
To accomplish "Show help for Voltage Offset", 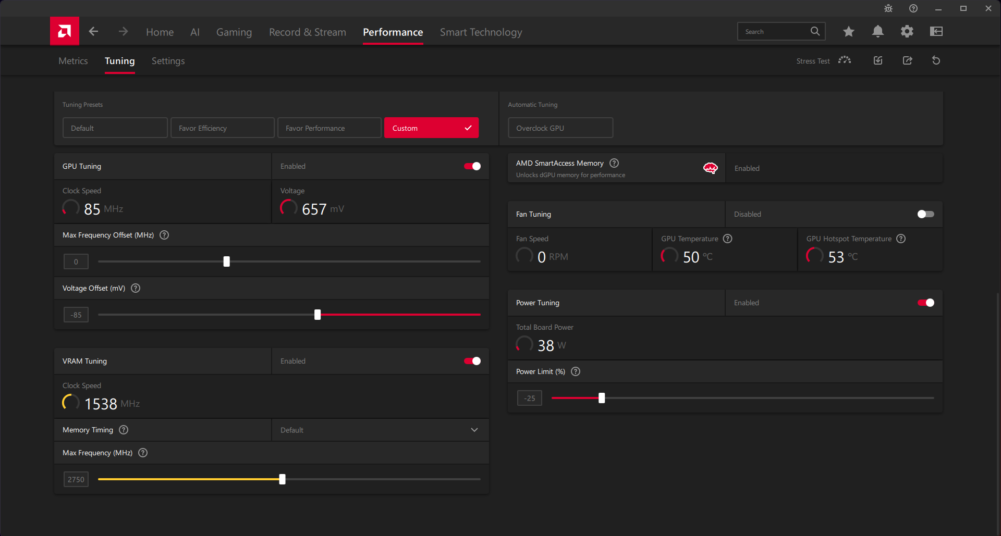I will point(136,288).
